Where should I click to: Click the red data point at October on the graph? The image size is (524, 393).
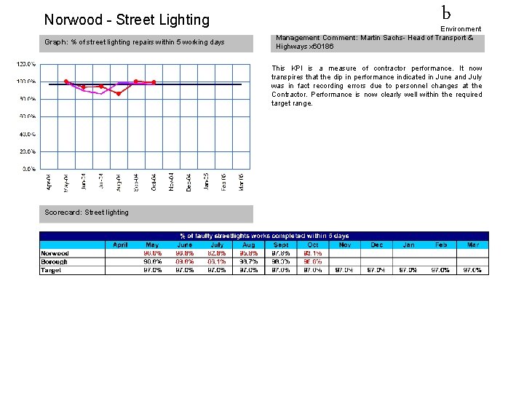coord(154,82)
